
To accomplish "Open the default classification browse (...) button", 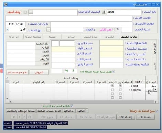I will [31, 12].
